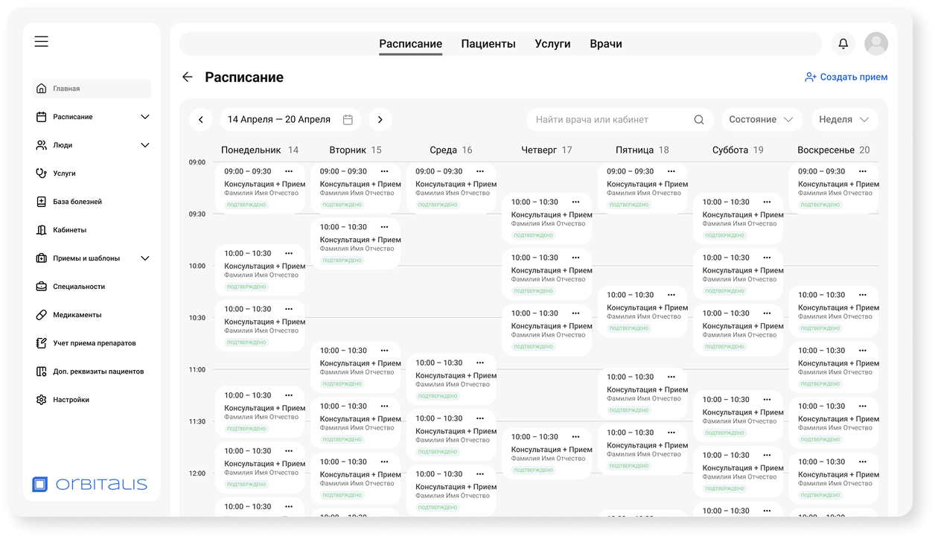Click the notifications bell icon
This screenshot has height=539, width=935.
(843, 44)
